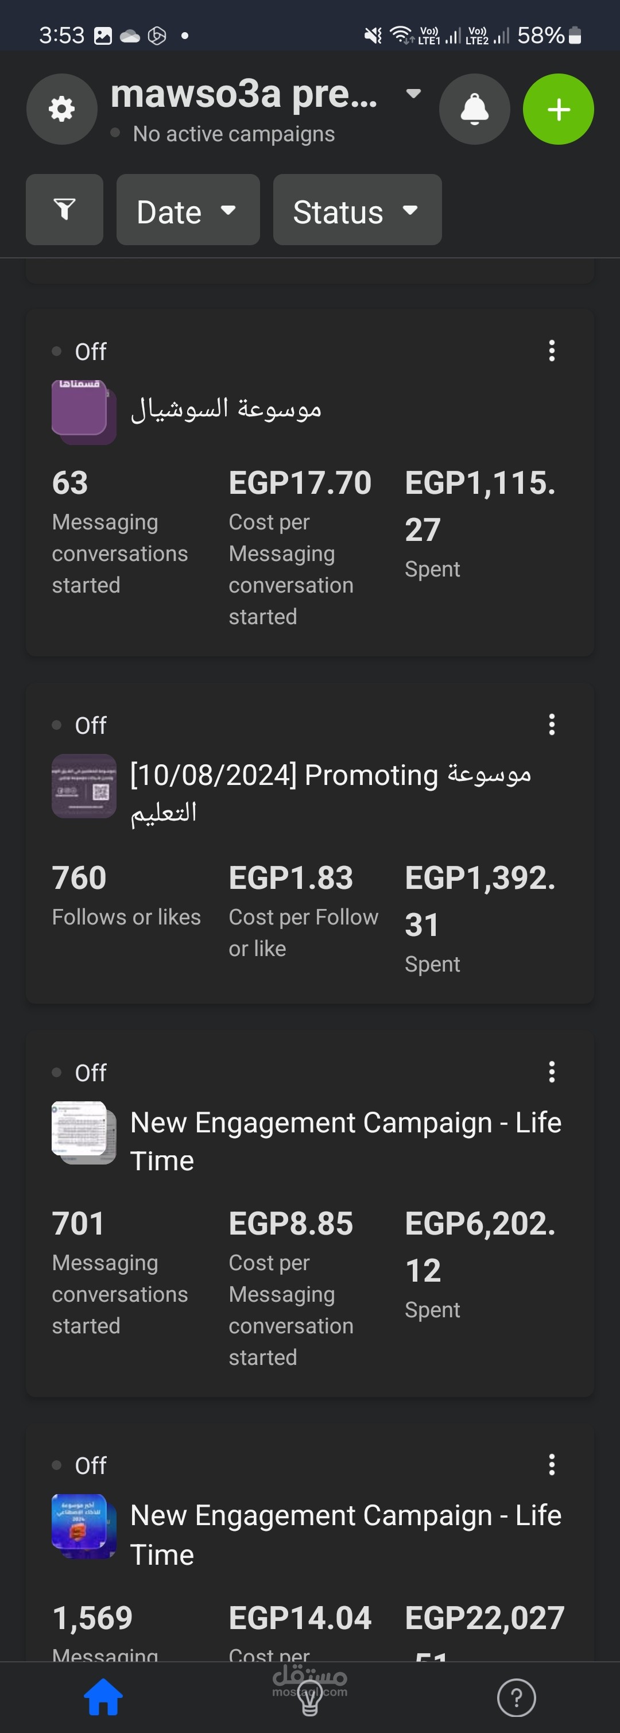Screen dimensions: 620x1733
Task: Tap the Off status on موسوعة السوشيال campaign
Action: [90, 351]
